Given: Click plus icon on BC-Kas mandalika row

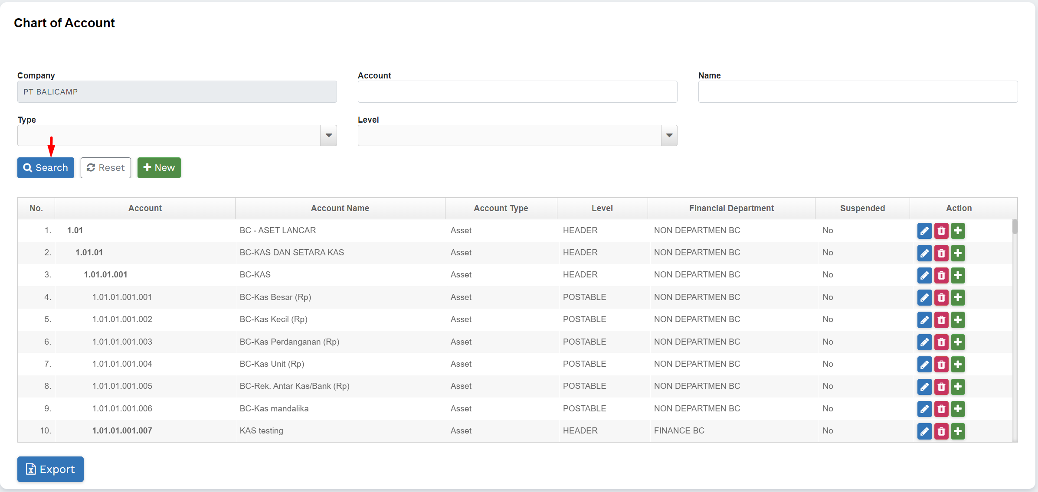Looking at the screenshot, I should [958, 409].
